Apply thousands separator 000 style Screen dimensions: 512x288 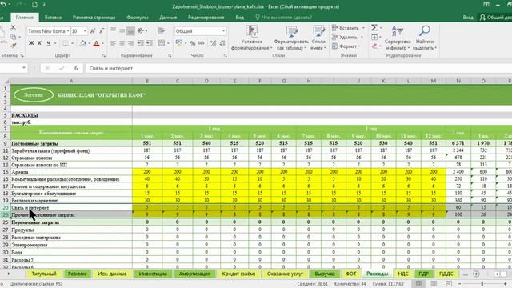coord(202,43)
